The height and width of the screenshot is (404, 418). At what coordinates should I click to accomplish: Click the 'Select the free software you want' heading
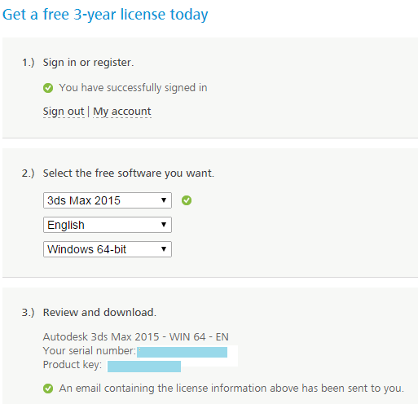tap(129, 173)
